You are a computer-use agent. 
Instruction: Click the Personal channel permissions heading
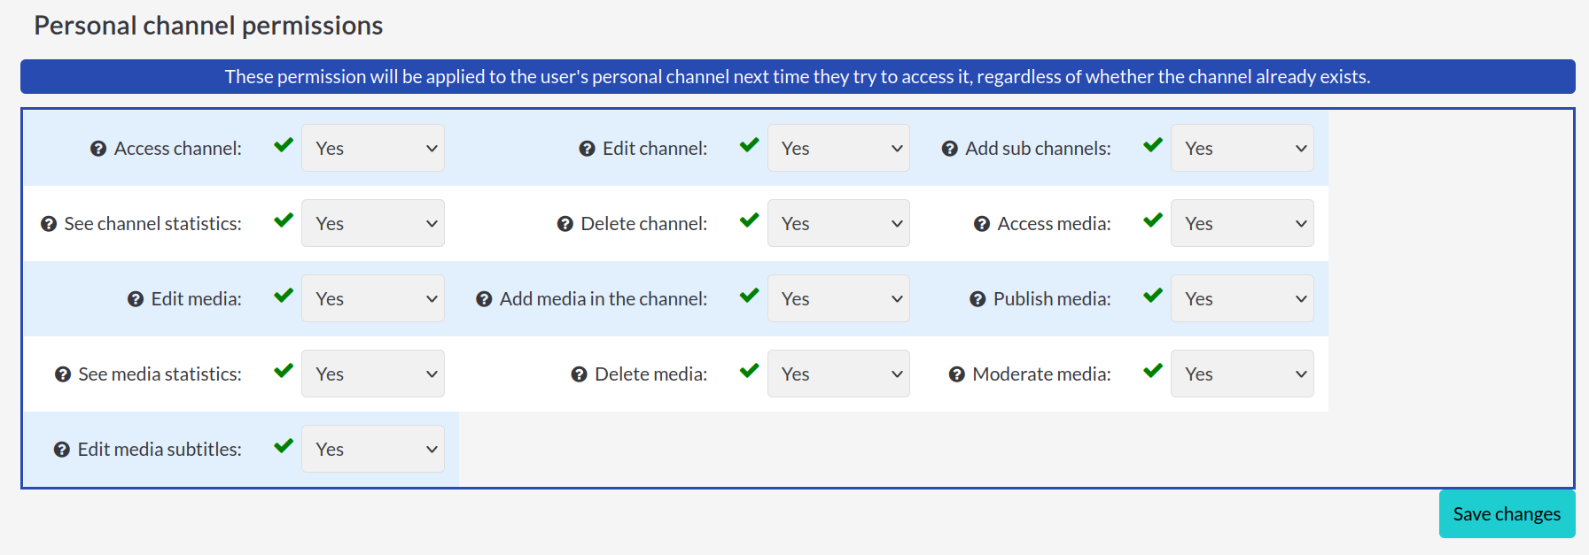[x=208, y=26]
